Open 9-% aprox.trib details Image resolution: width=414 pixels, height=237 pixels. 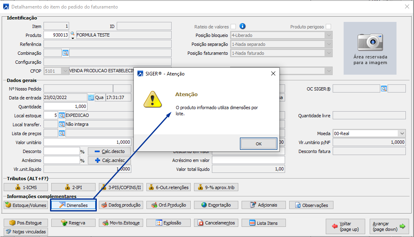216,187
